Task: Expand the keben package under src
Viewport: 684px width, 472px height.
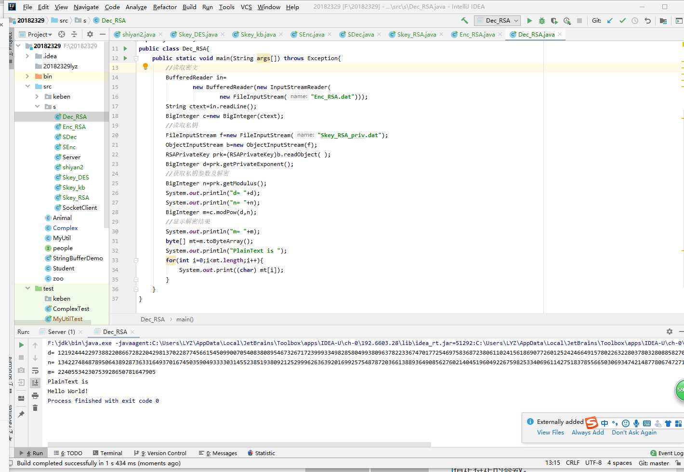Action: (37, 97)
